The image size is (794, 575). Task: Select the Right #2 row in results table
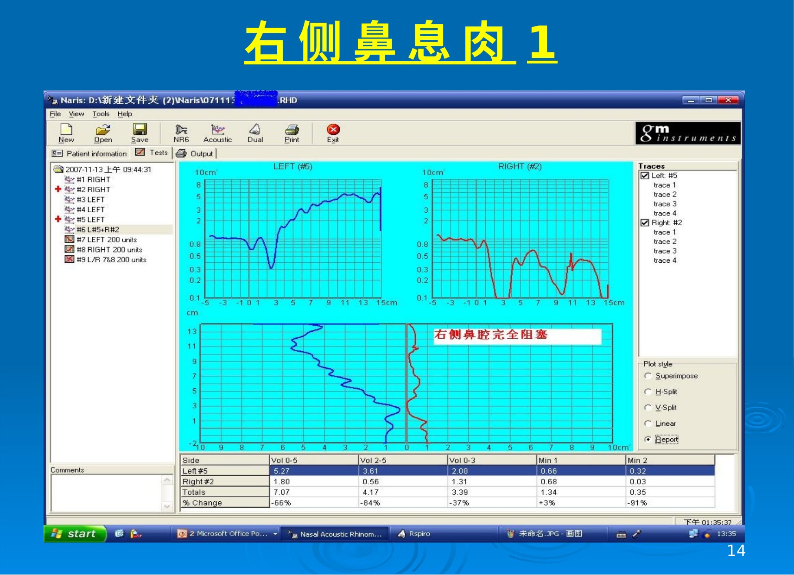tap(448, 481)
